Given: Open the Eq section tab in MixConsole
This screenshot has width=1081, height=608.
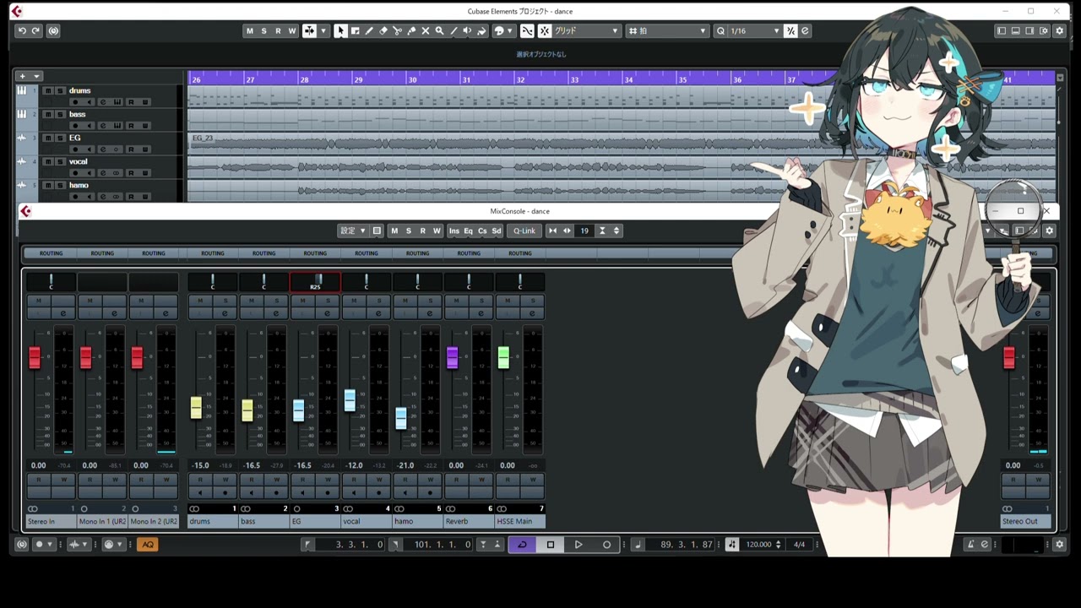Looking at the screenshot, I should coord(468,231).
